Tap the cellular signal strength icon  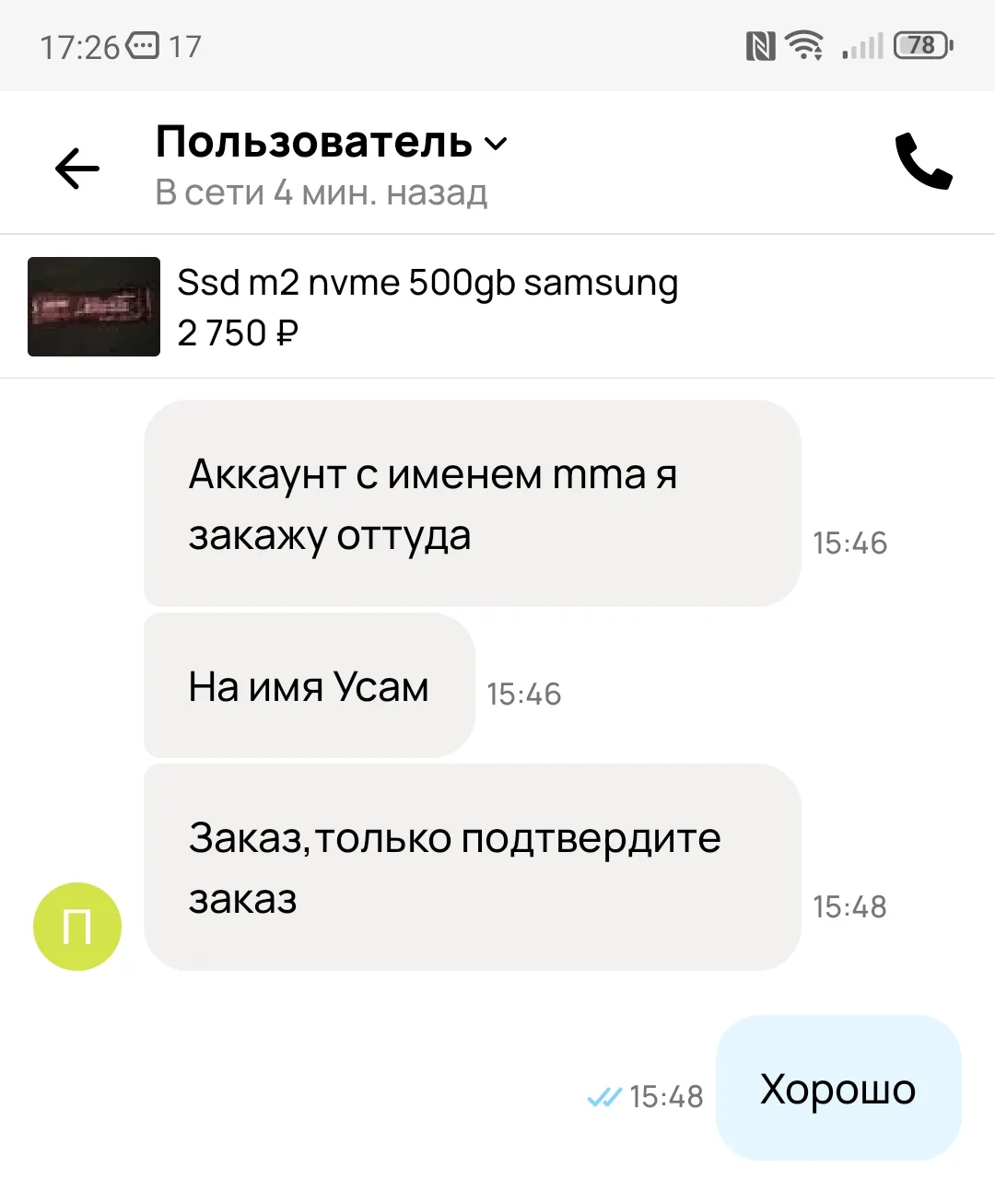click(863, 46)
